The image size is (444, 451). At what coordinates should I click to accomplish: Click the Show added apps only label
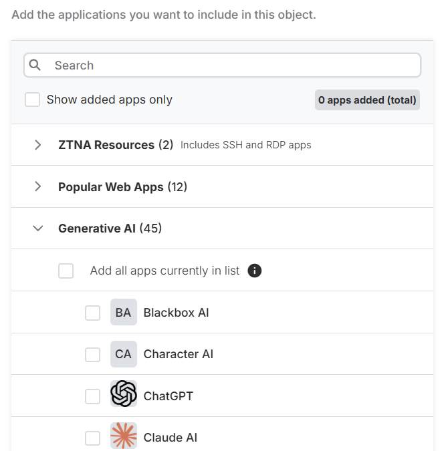point(110,100)
